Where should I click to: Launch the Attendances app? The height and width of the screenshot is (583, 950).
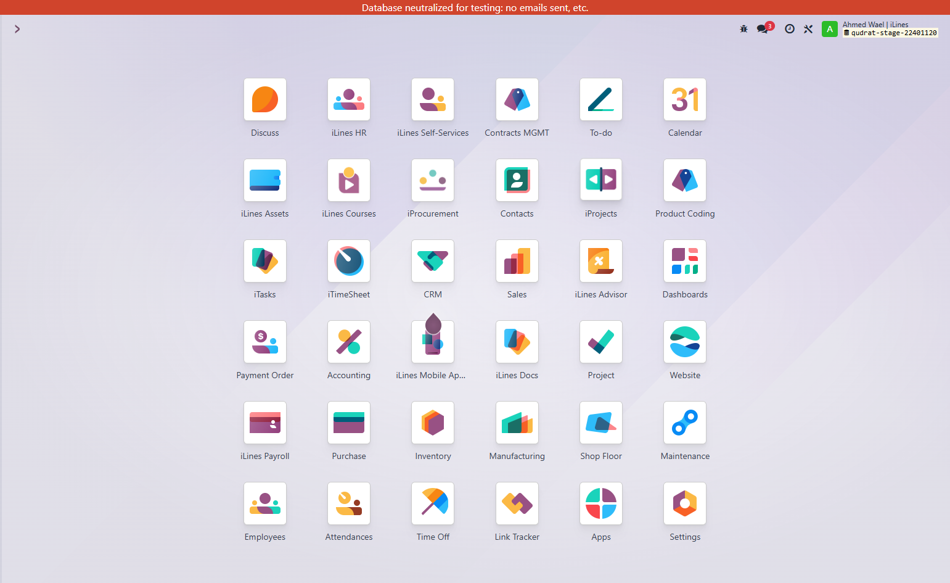pos(349,503)
